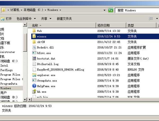Click the zh-CN folder name
This screenshot has width=159, height=121.
(41, 42)
